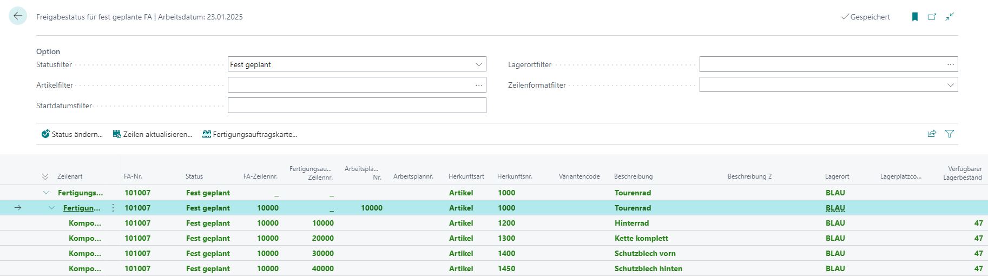Sort by FA-Nr. column header

pyautogui.click(x=133, y=176)
